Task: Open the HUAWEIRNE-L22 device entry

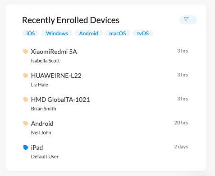Action: (56, 76)
